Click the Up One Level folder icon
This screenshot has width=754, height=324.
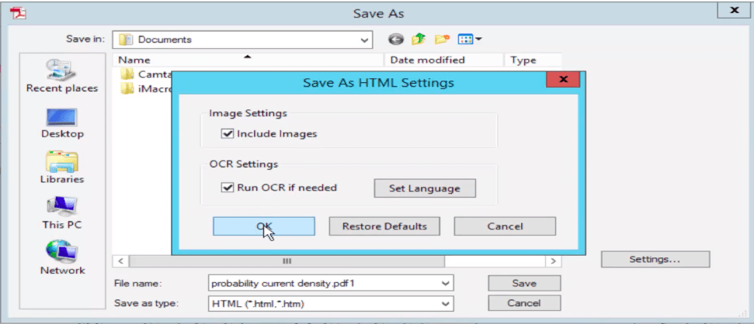coord(419,39)
